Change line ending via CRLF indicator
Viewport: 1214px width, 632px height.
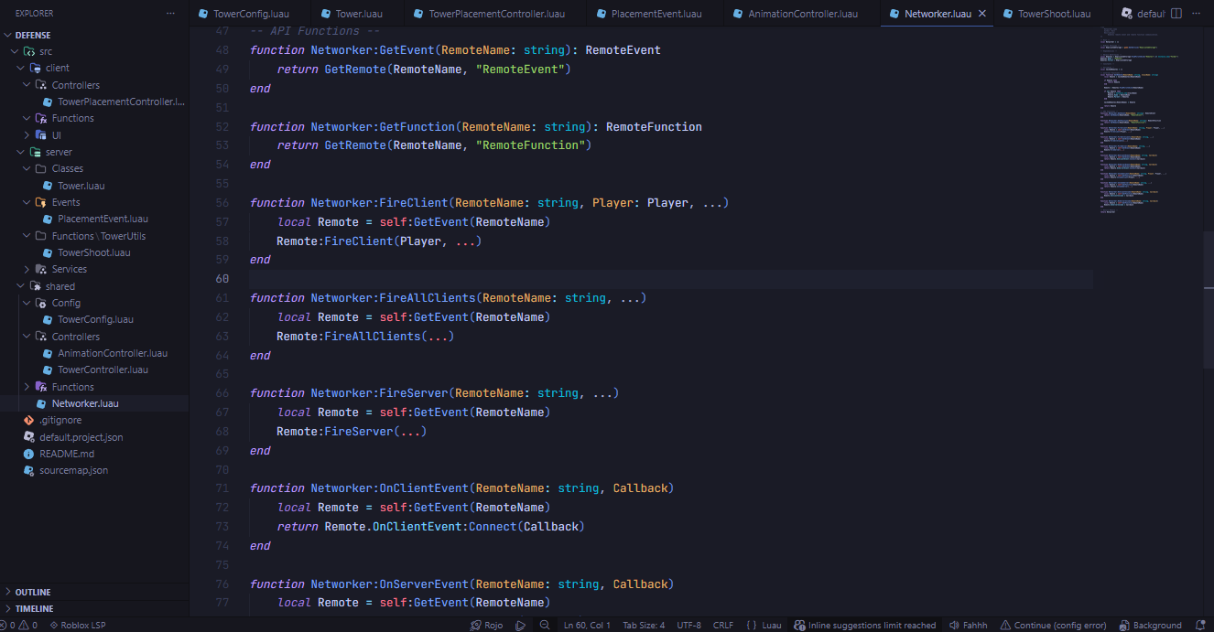pos(723,625)
